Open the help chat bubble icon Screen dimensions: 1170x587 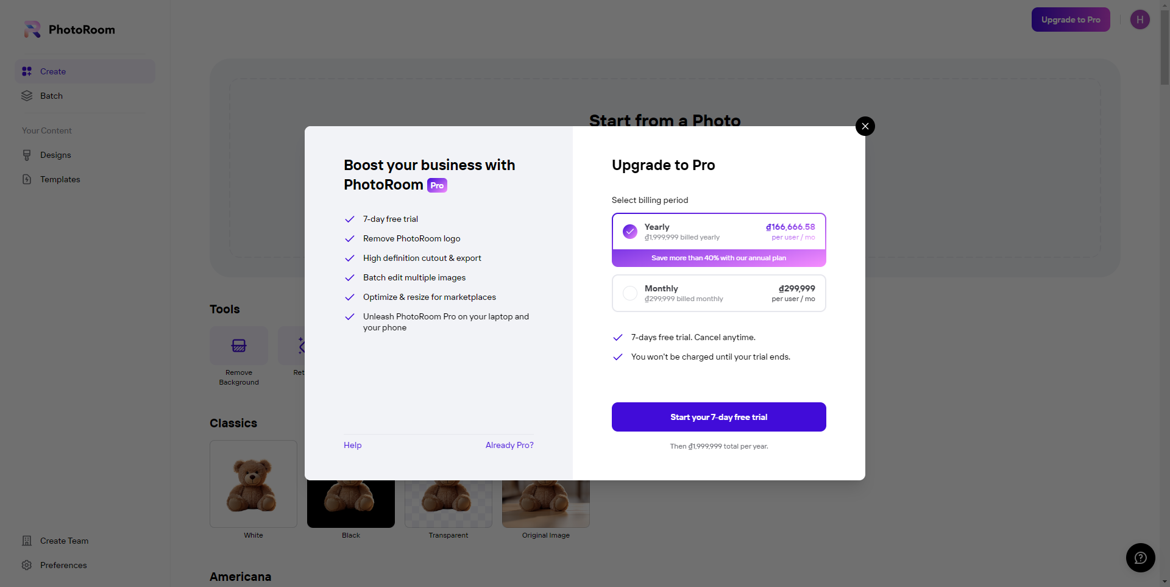1141,558
